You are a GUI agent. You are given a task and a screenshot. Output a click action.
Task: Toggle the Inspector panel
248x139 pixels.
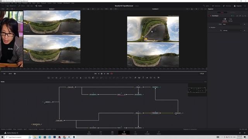coord(238,6)
